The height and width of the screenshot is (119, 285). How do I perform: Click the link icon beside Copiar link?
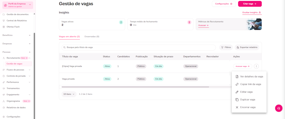click(237, 84)
